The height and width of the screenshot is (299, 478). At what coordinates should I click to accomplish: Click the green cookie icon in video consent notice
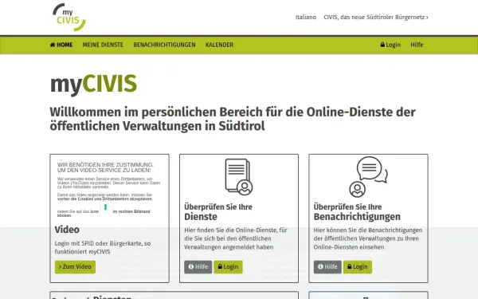105,207
